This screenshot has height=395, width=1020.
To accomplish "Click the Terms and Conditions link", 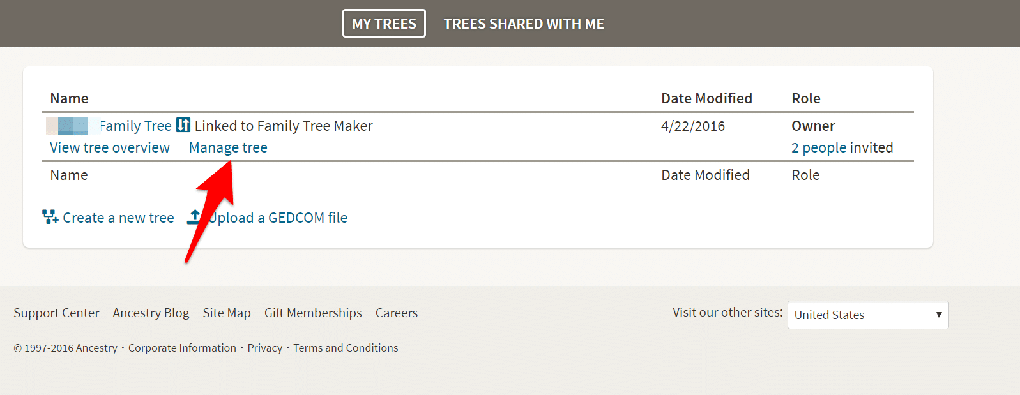I will (x=346, y=348).
